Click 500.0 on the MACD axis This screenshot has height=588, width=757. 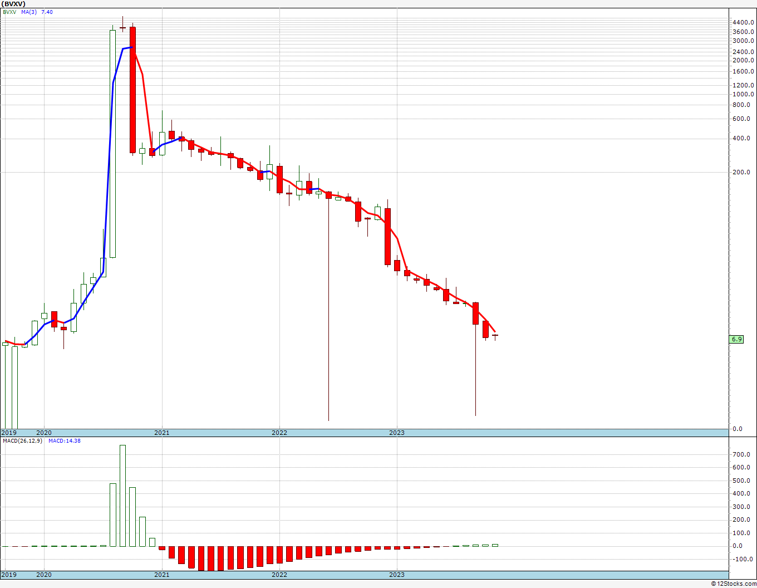[741, 481]
